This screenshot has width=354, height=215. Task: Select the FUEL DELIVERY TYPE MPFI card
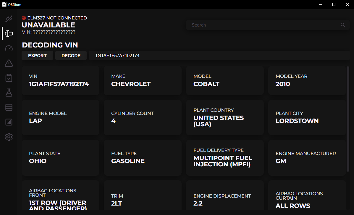click(225, 157)
